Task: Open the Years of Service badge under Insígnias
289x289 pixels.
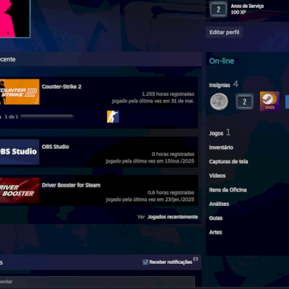Action: coord(244,102)
